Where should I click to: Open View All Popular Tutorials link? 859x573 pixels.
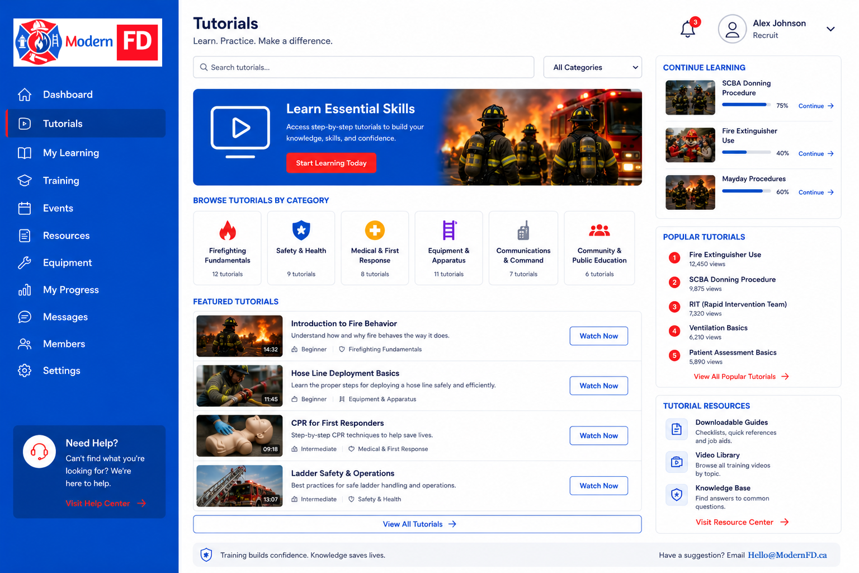741,377
